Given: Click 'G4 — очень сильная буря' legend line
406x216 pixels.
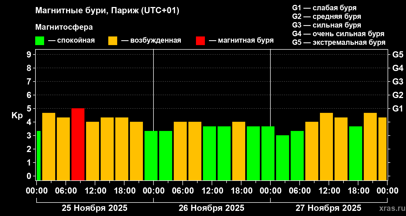Looking at the screenshot, I should (338, 34).
